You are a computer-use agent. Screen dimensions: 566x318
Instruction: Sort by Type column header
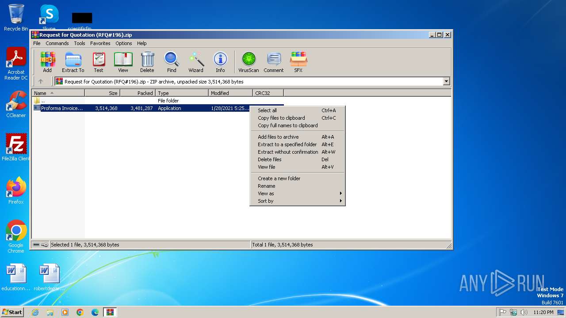coord(182,93)
